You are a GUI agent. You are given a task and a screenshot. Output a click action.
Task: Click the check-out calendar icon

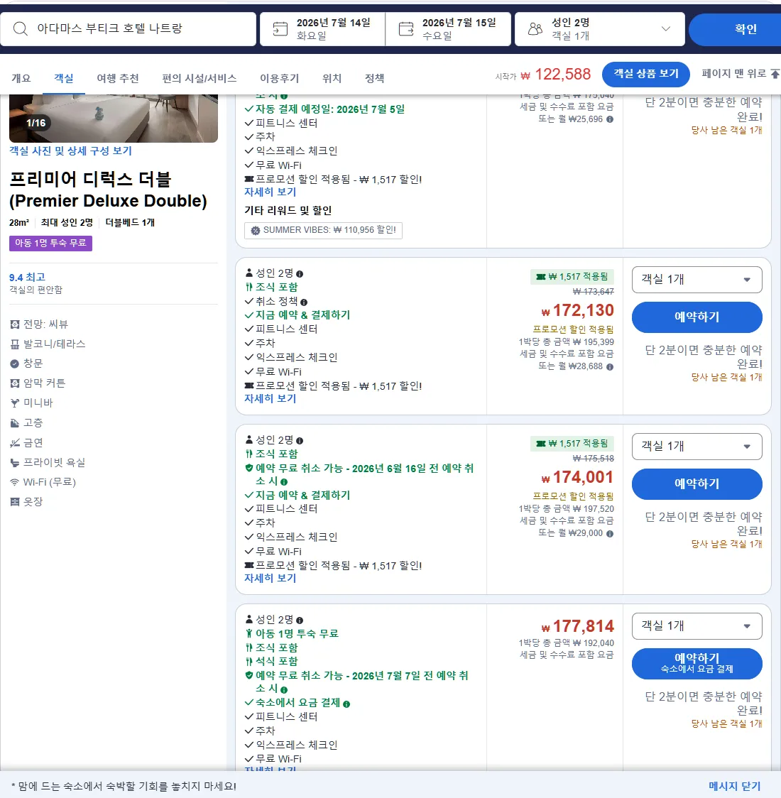click(x=406, y=29)
